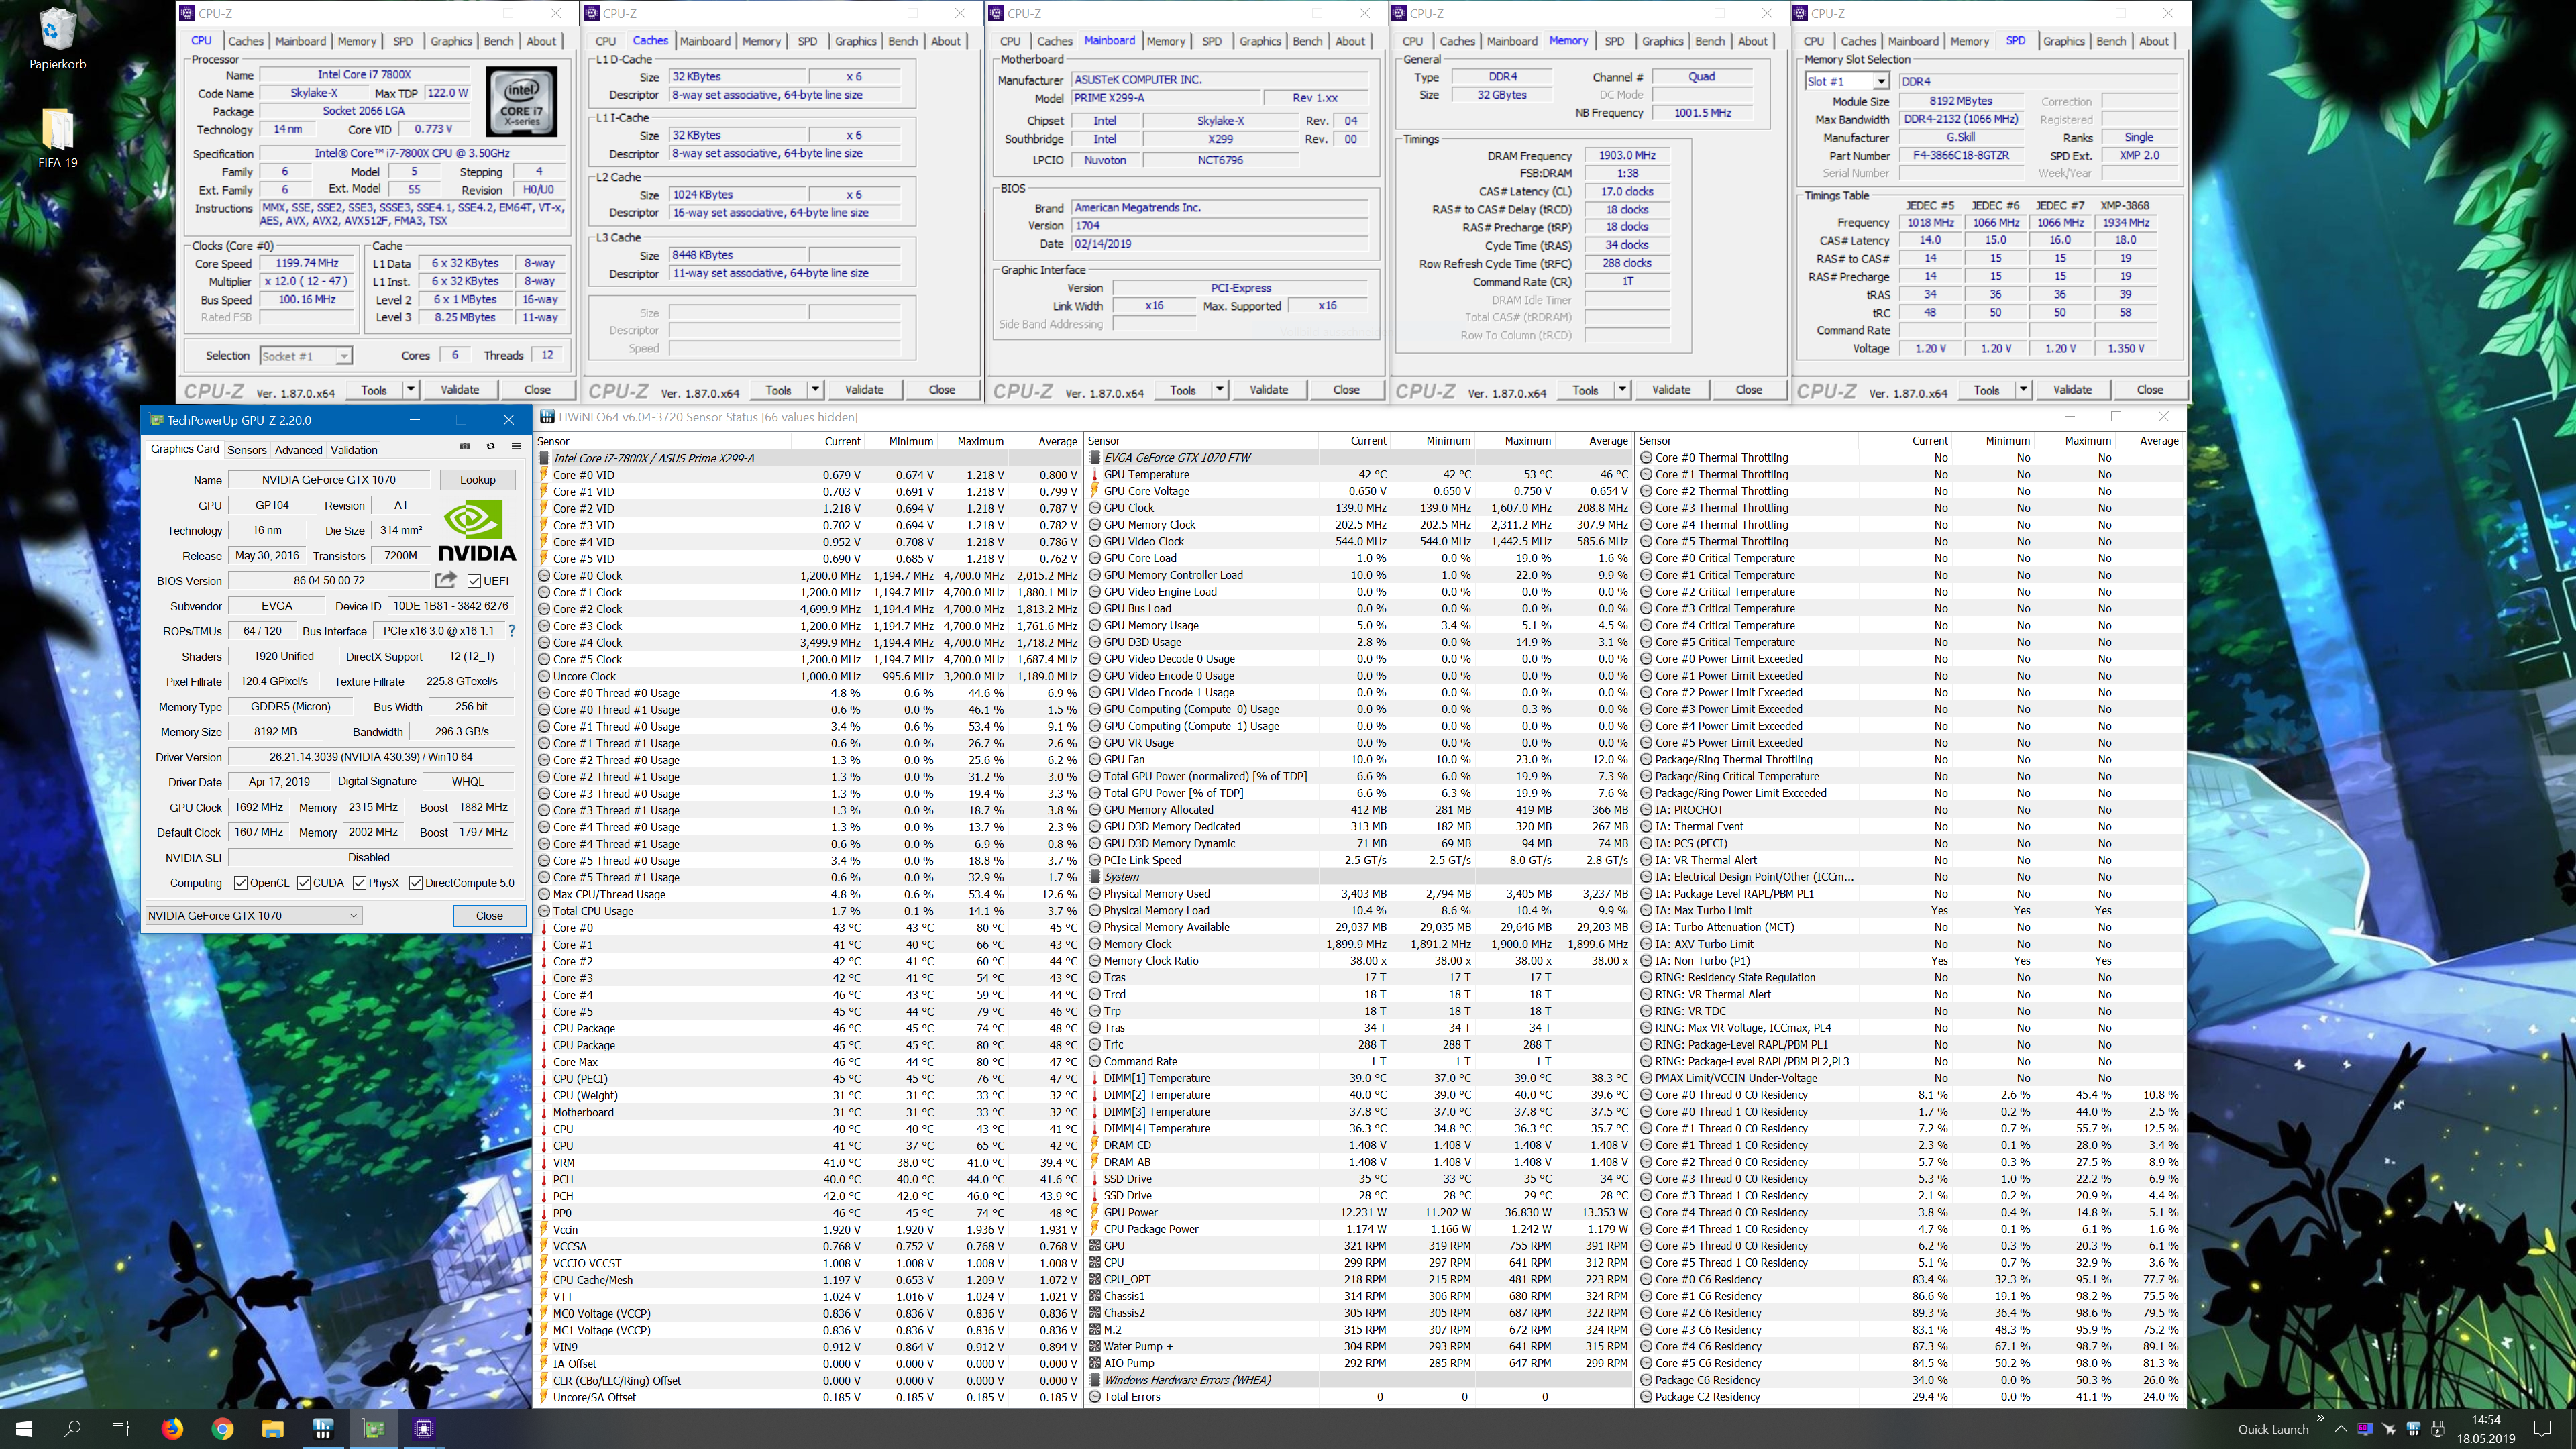The height and width of the screenshot is (1449, 2576).
Task: Open Firefox from the taskbar
Action: [x=172, y=1428]
